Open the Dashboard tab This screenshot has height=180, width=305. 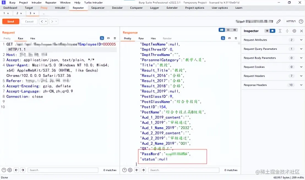(x=10, y=8)
